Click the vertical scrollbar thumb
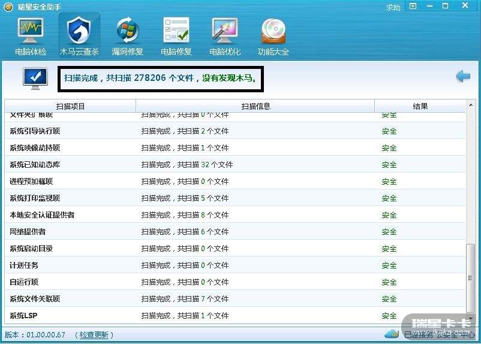 472,282
